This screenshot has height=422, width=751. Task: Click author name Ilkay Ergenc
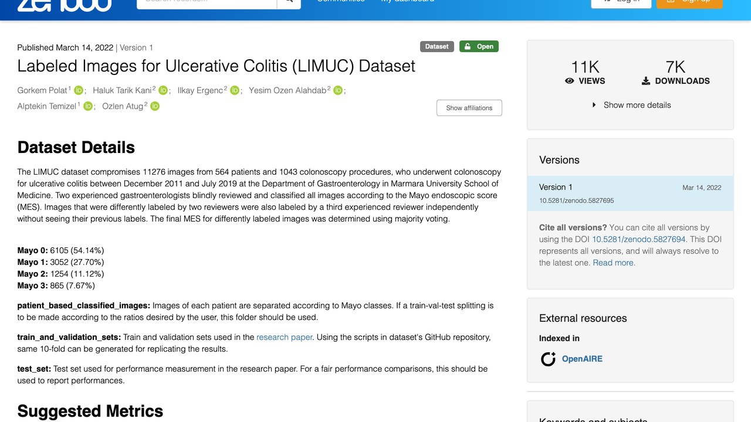click(201, 90)
